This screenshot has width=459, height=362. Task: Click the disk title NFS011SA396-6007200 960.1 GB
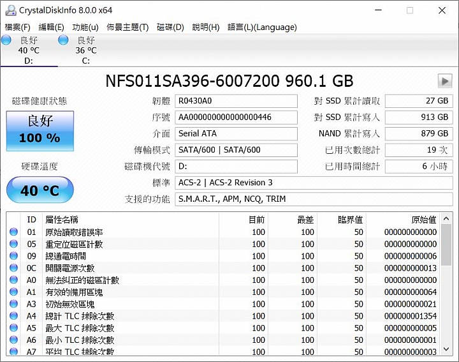[229, 81]
